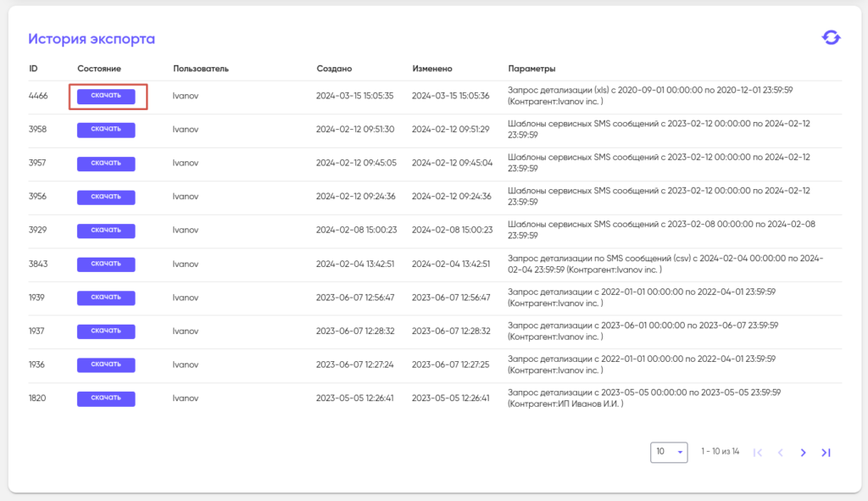Viewport: 868px width, 501px height.
Task: Download export with ID 3957
Action: point(106,163)
